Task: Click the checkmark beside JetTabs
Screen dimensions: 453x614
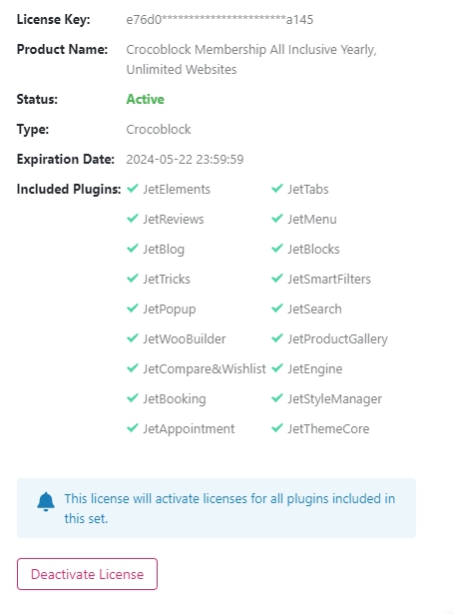Action: pyautogui.click(x=277, y=189)
